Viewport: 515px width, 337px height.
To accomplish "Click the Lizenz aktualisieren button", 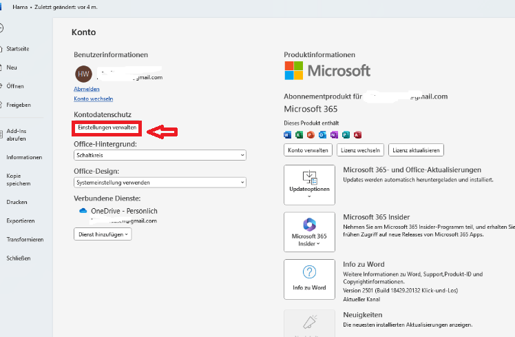I will pos(416,150).
